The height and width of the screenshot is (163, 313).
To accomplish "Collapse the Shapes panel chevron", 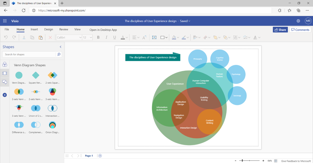I will click(60, 47).
